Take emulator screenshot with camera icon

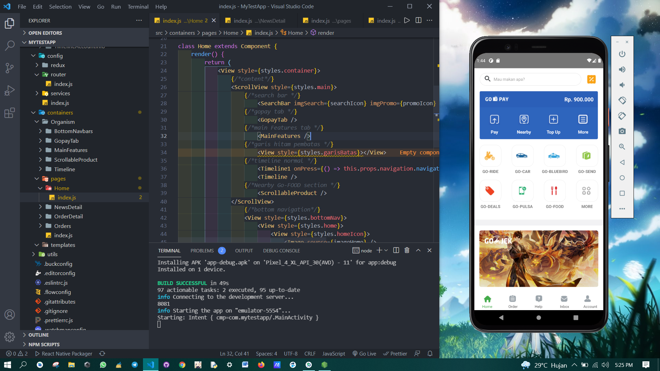coord(622,131)
